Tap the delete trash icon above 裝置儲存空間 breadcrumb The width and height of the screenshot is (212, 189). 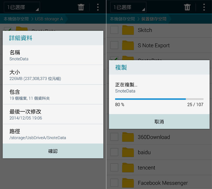[187, 7]
